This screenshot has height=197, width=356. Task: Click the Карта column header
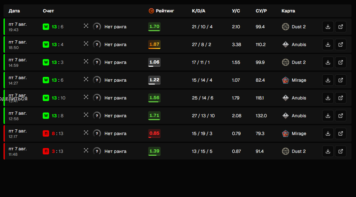(x=288, y=11)
